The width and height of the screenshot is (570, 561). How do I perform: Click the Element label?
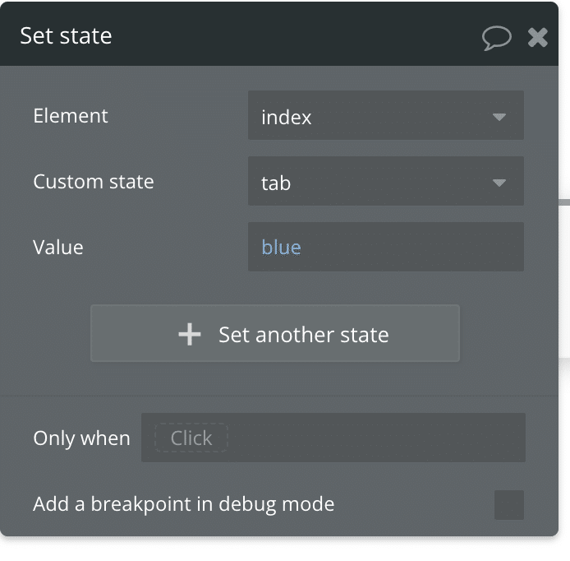pos(71,116)
